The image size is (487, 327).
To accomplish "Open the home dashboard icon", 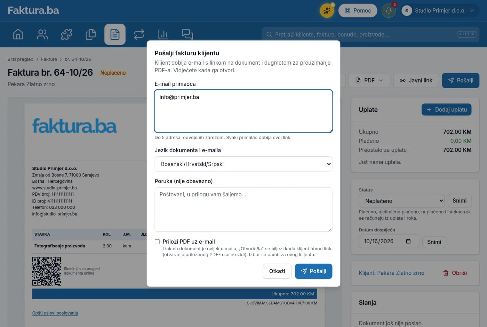I will 18,34.
